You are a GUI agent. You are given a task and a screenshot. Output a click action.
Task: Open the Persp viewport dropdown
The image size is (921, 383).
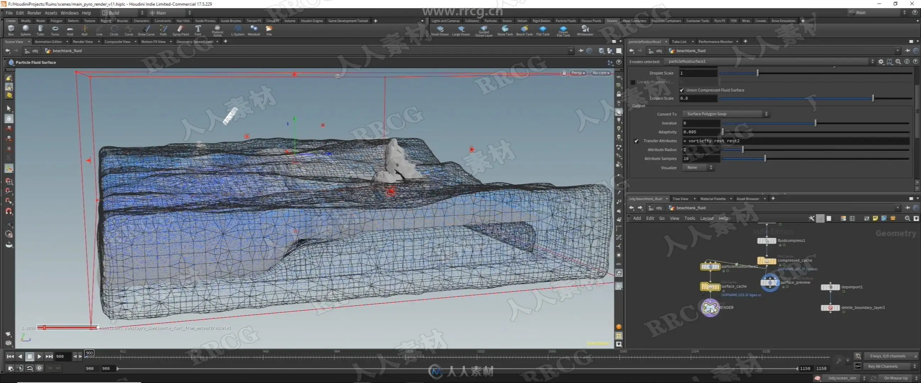pyautogui.click(x=577, y=73)
